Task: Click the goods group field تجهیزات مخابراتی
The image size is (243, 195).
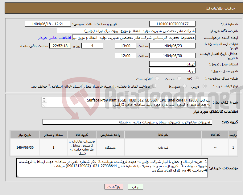Action: coord(127,122)
